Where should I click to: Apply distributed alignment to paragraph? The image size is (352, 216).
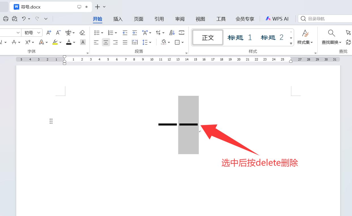click(135, 42)
